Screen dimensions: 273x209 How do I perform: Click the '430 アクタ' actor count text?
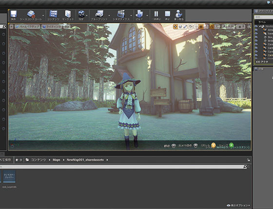tap(262, 62)
